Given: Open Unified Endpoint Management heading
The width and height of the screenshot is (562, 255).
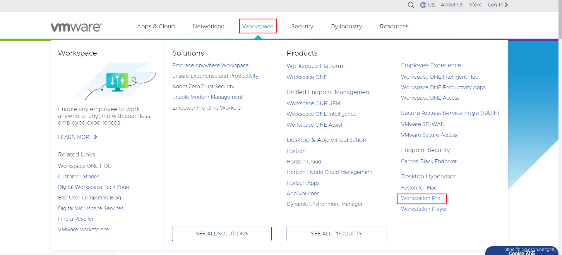Looking at the screenshot, I should pos(329,92).
